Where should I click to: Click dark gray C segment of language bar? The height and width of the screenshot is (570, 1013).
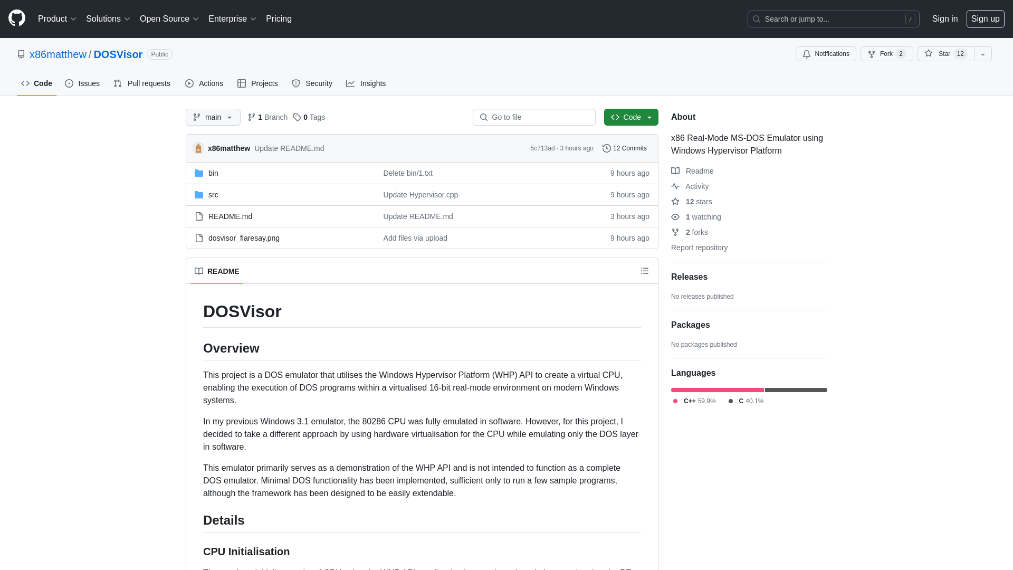796,390
